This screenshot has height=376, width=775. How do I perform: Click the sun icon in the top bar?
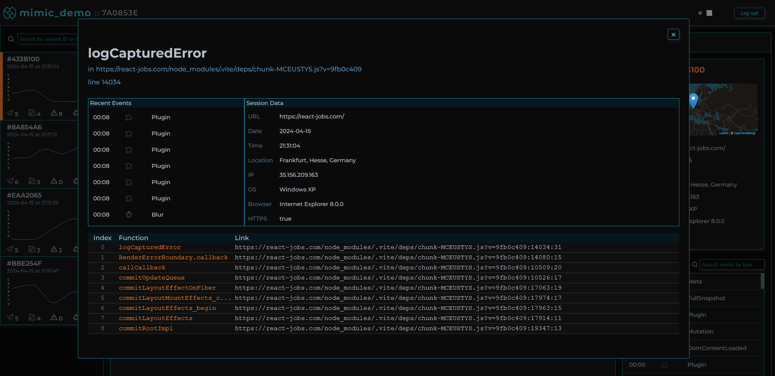(700, 13)
